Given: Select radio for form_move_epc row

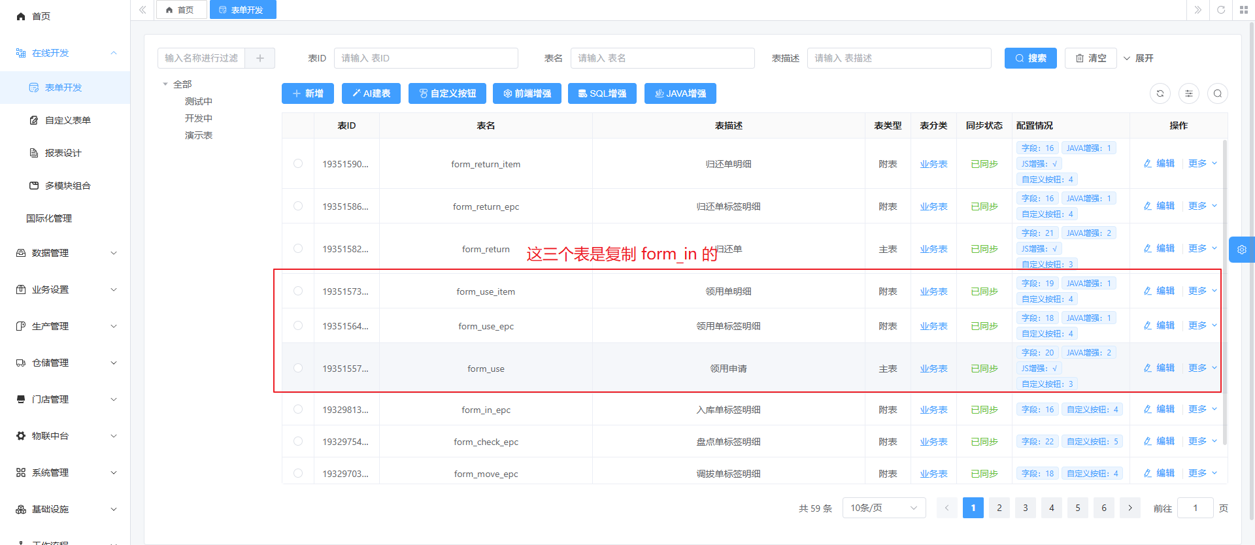Looking at the screenshot, I should coord(298,473).
